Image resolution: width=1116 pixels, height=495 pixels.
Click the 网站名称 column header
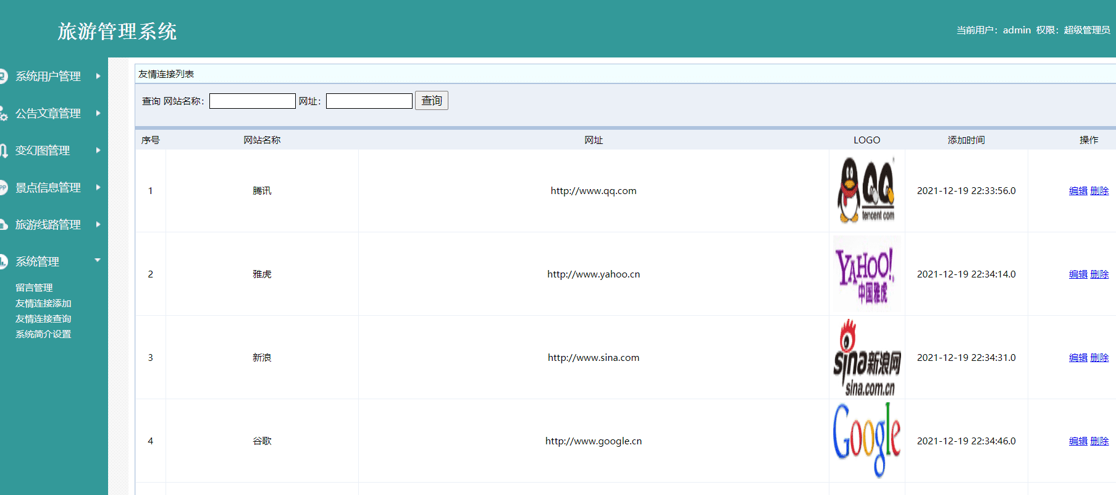[262, 140]
